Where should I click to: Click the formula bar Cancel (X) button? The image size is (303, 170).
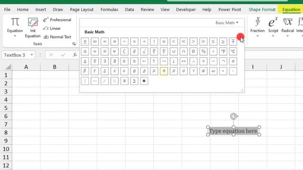(51, 55)
